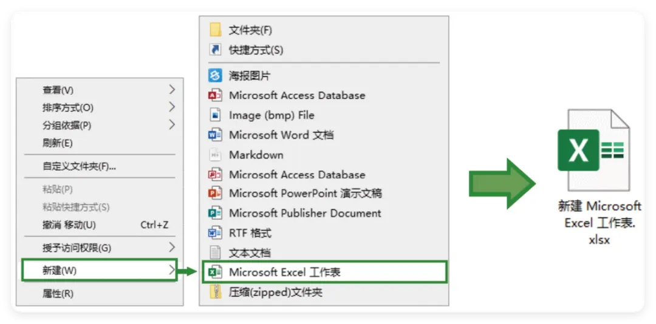
Task: Expand the 排序方式(O) submenu arrow
Action: 171,107
